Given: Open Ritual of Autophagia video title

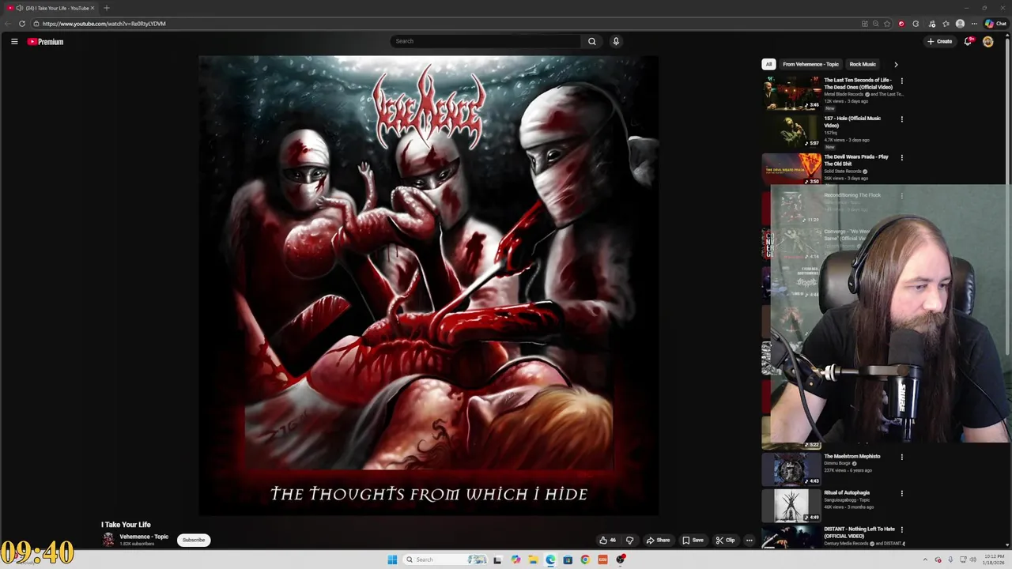Looking at the screenshot, I should point(846,492).
